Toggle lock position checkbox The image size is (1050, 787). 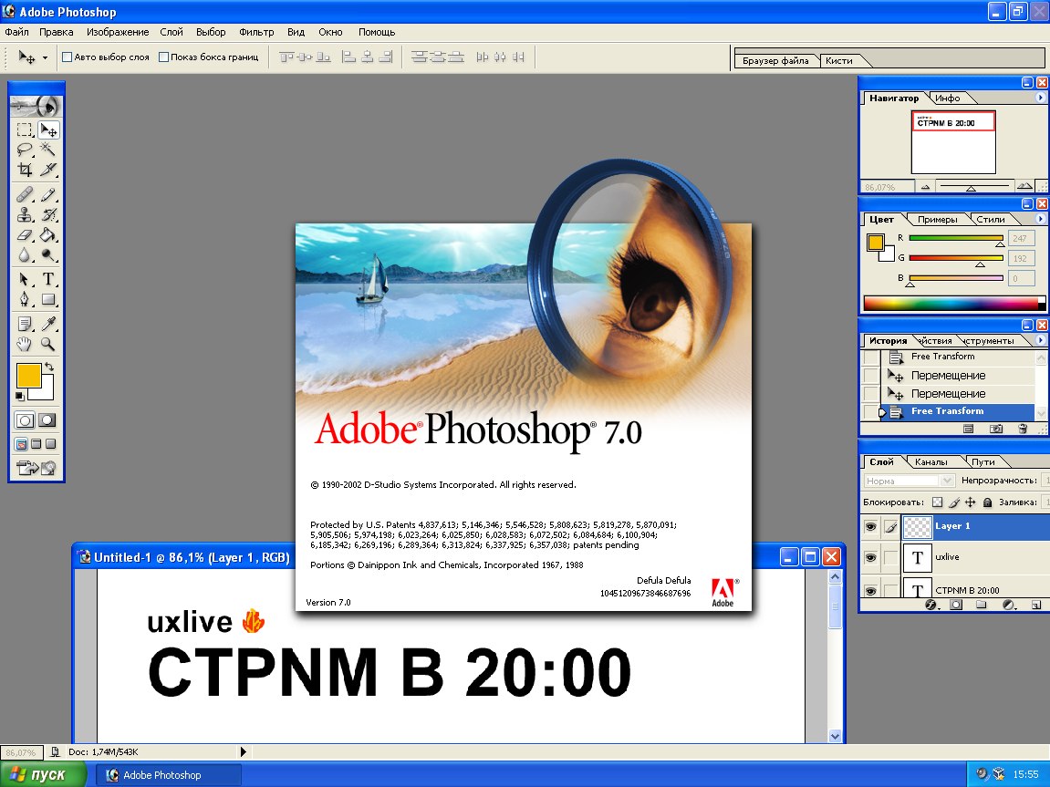click(x=971, y=502)
